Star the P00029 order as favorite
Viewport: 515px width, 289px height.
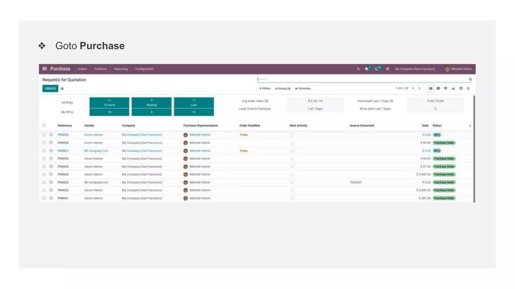[51, 135]
